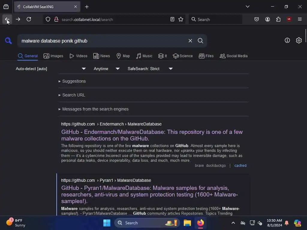Go back using the browser back arrow
Image resolution: width=307 pixels, height=230 pixels.
7,19
